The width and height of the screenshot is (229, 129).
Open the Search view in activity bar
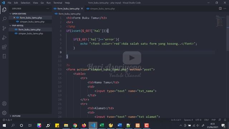click(x=4, y=19)
